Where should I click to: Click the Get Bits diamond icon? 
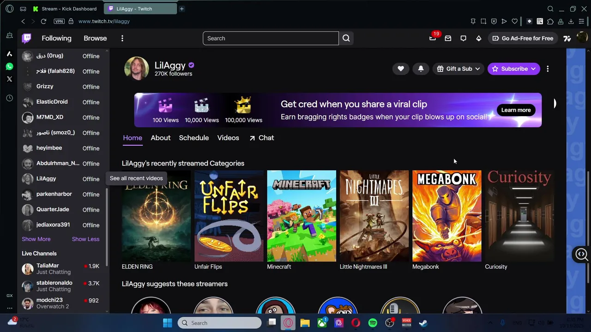pyautogui.click(x=479, y=38)
